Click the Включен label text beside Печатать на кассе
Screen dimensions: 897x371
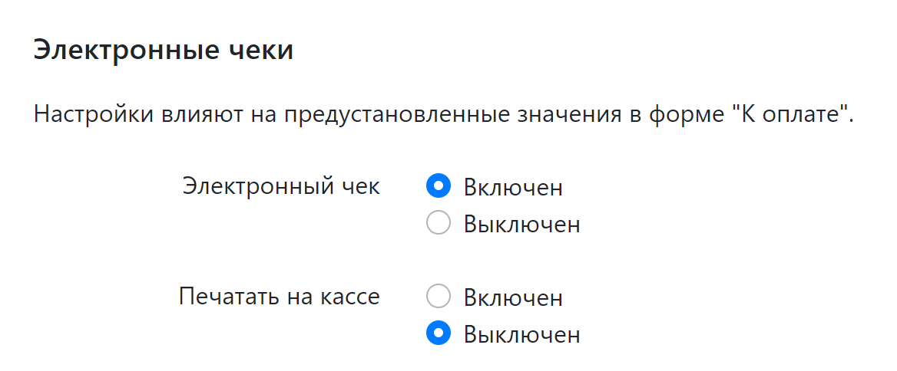click(x=513, y=297)
